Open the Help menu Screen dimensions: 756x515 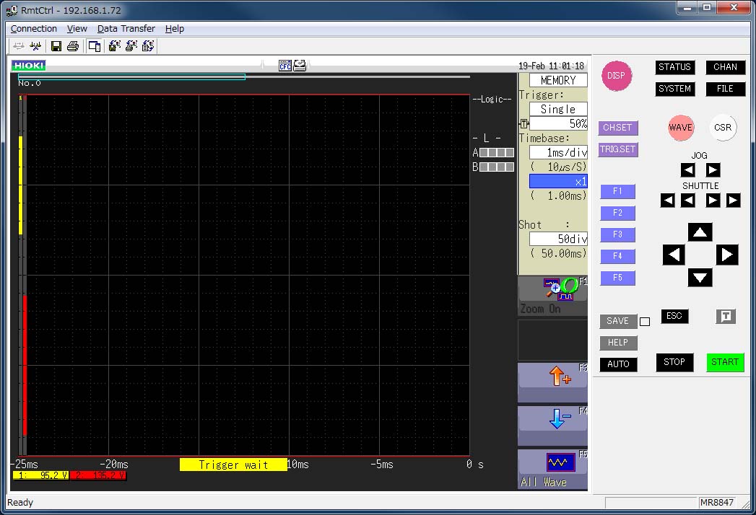point(175,29)
